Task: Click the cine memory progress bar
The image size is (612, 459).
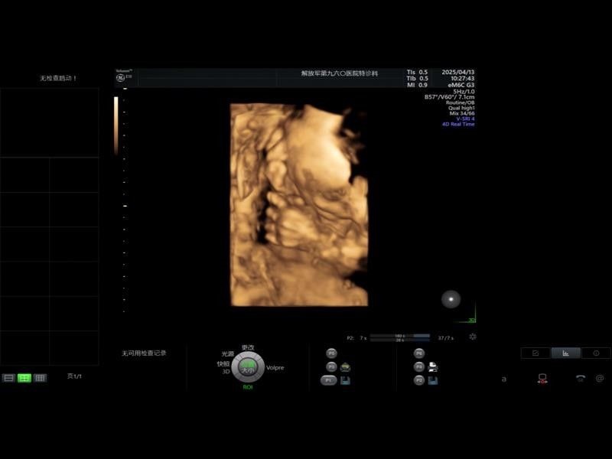Action: [399, 337]
